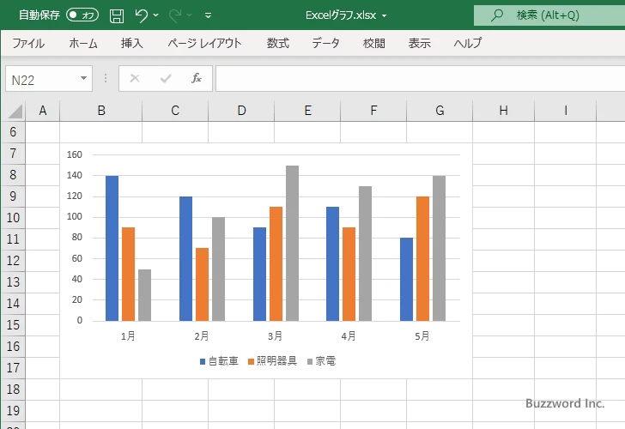The image size is (625, 429).
Task: Click the gray 3月 bar in chart
Action: click(x=292, y=244)
